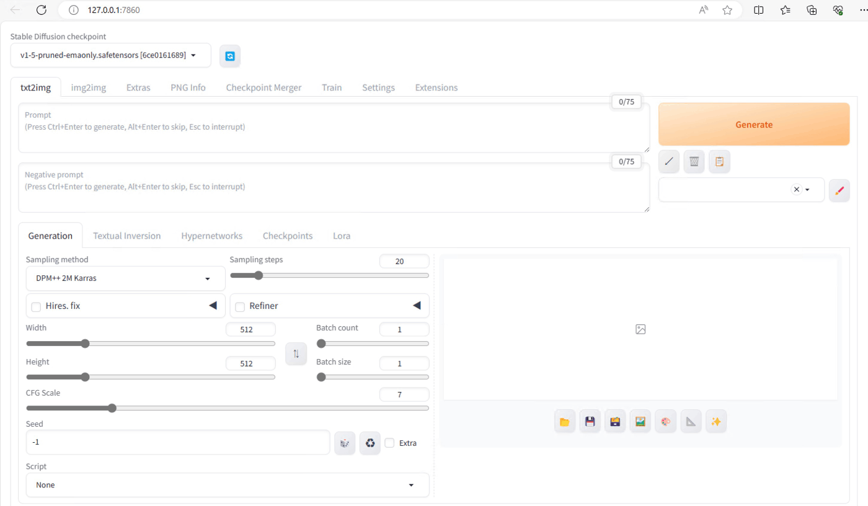Image resolution: width=868 pixels, height=506 pixels.
Task: Click the Sampling steps slider handle
Action: click(x=258, y=275)
